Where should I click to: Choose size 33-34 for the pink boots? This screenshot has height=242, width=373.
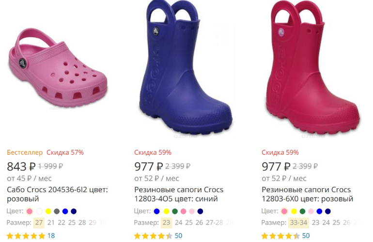[297, 223]
